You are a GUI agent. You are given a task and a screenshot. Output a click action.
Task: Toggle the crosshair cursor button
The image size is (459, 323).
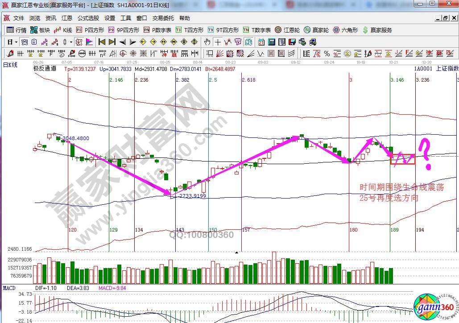217,42
